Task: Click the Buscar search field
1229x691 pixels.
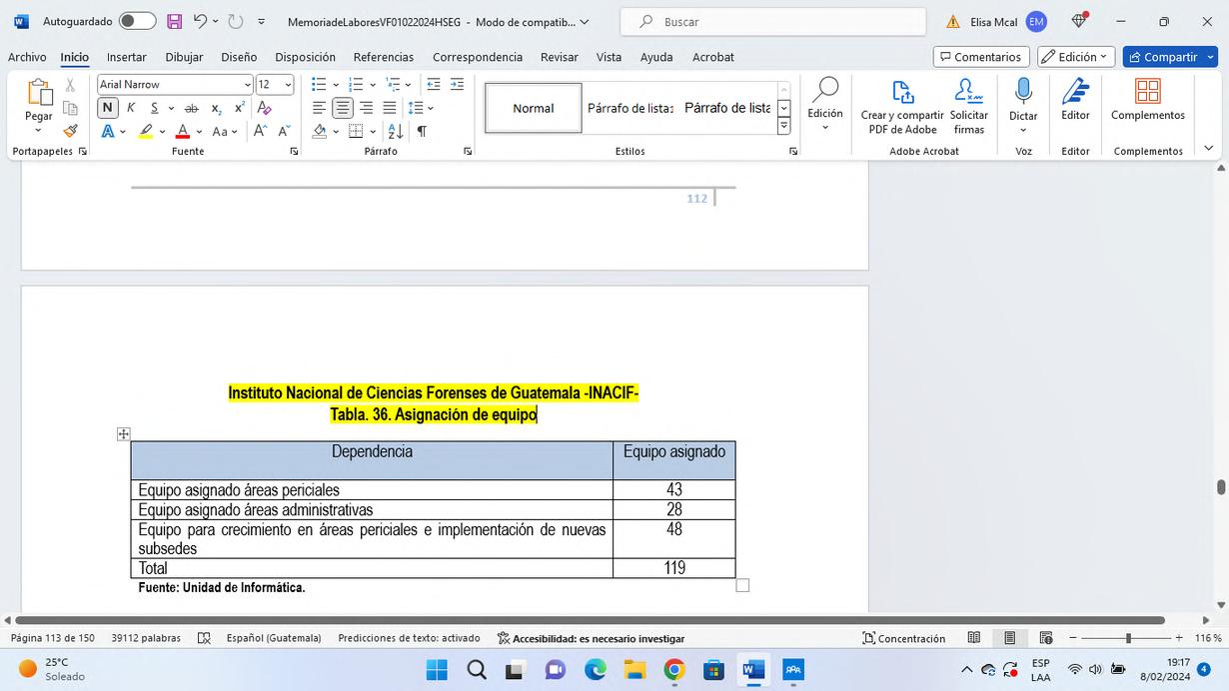Action: [x=771, y=21]
